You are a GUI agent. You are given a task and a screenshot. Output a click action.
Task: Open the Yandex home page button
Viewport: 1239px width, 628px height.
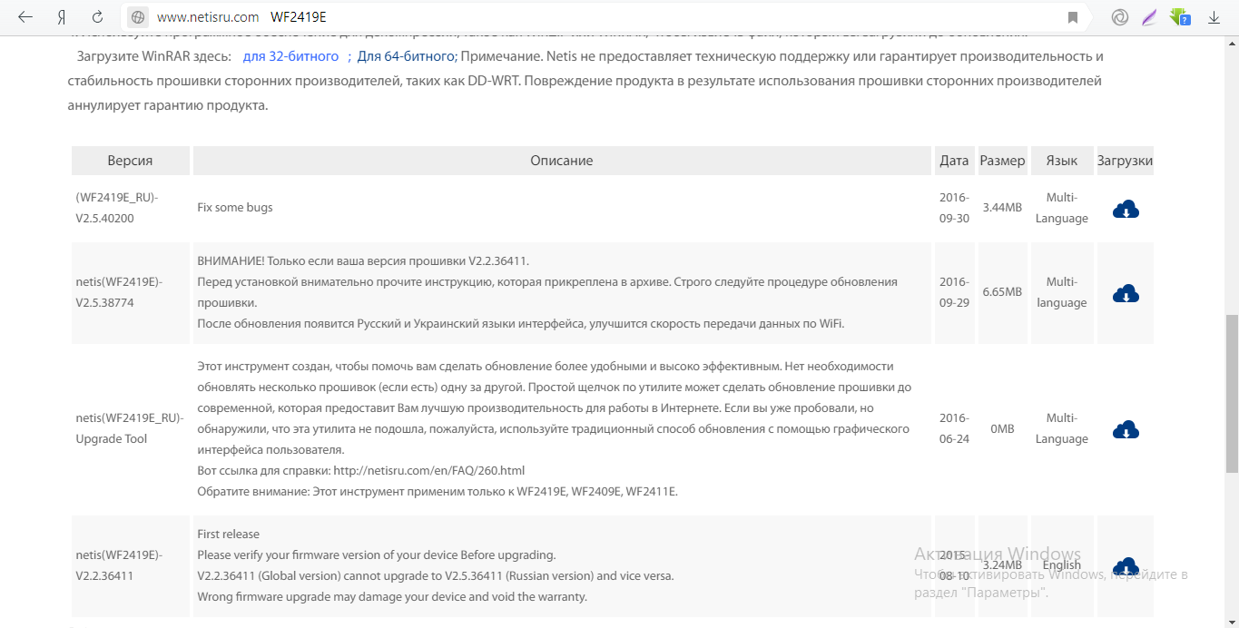click(61, 17)
